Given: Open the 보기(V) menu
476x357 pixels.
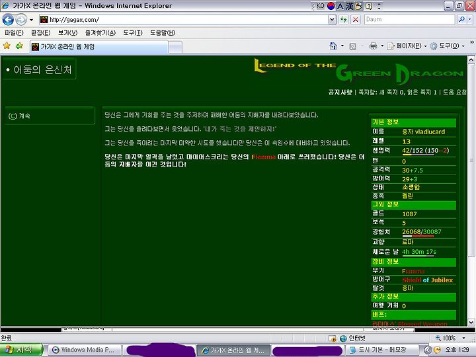Looking at the screenshot, I should point(67,32).
